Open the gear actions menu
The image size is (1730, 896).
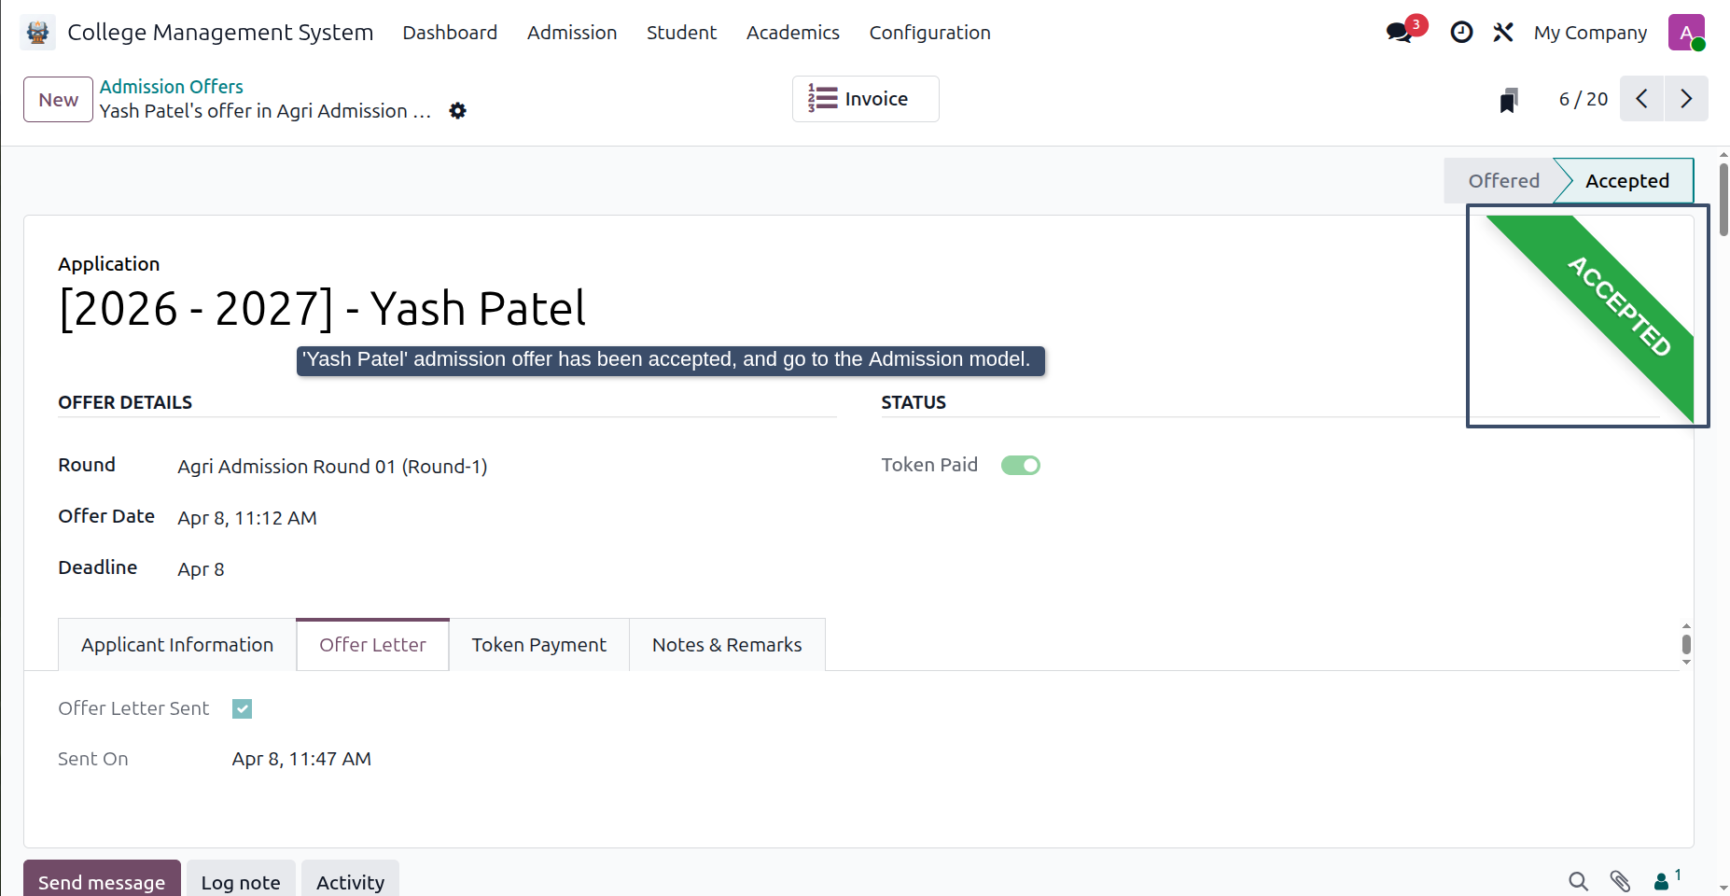point(457,111)
